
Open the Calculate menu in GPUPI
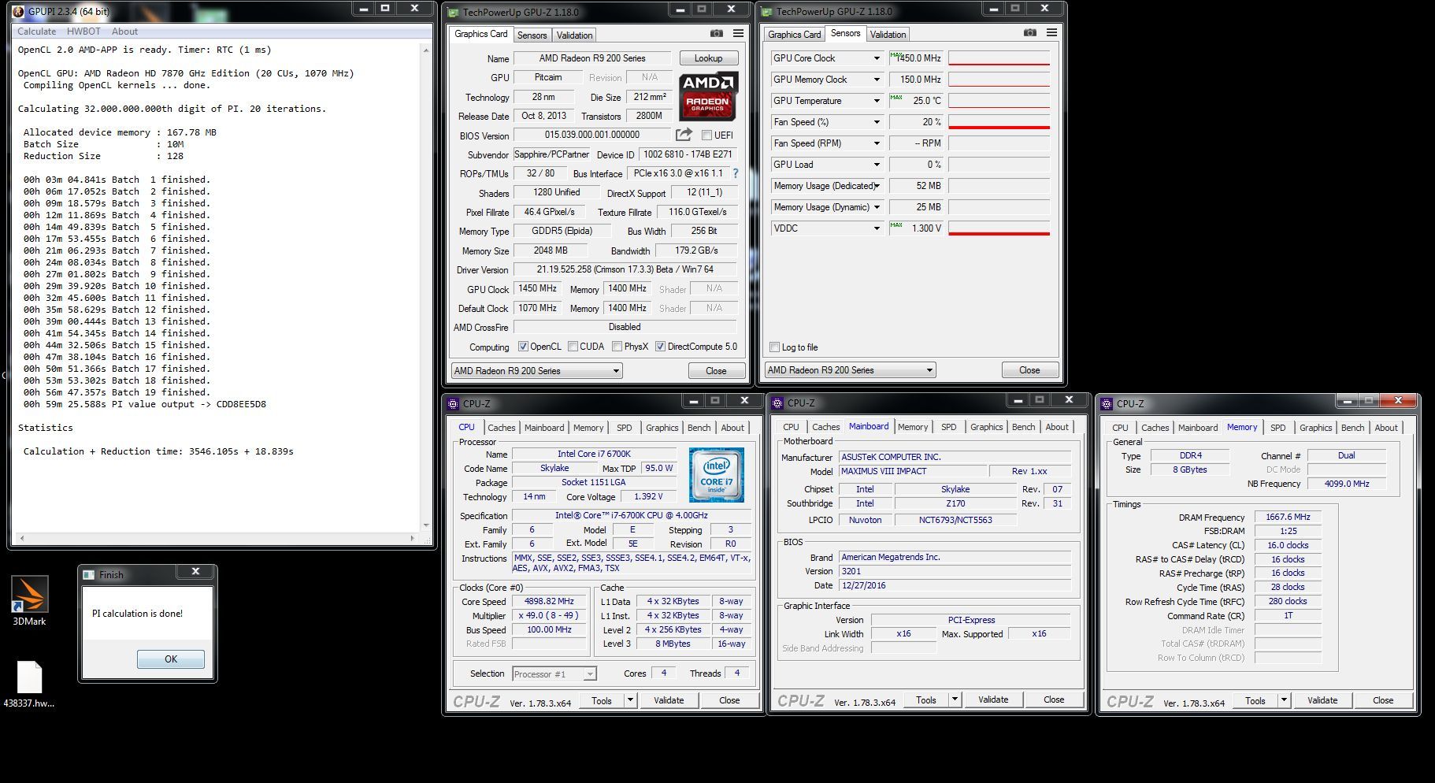point(36,32)
